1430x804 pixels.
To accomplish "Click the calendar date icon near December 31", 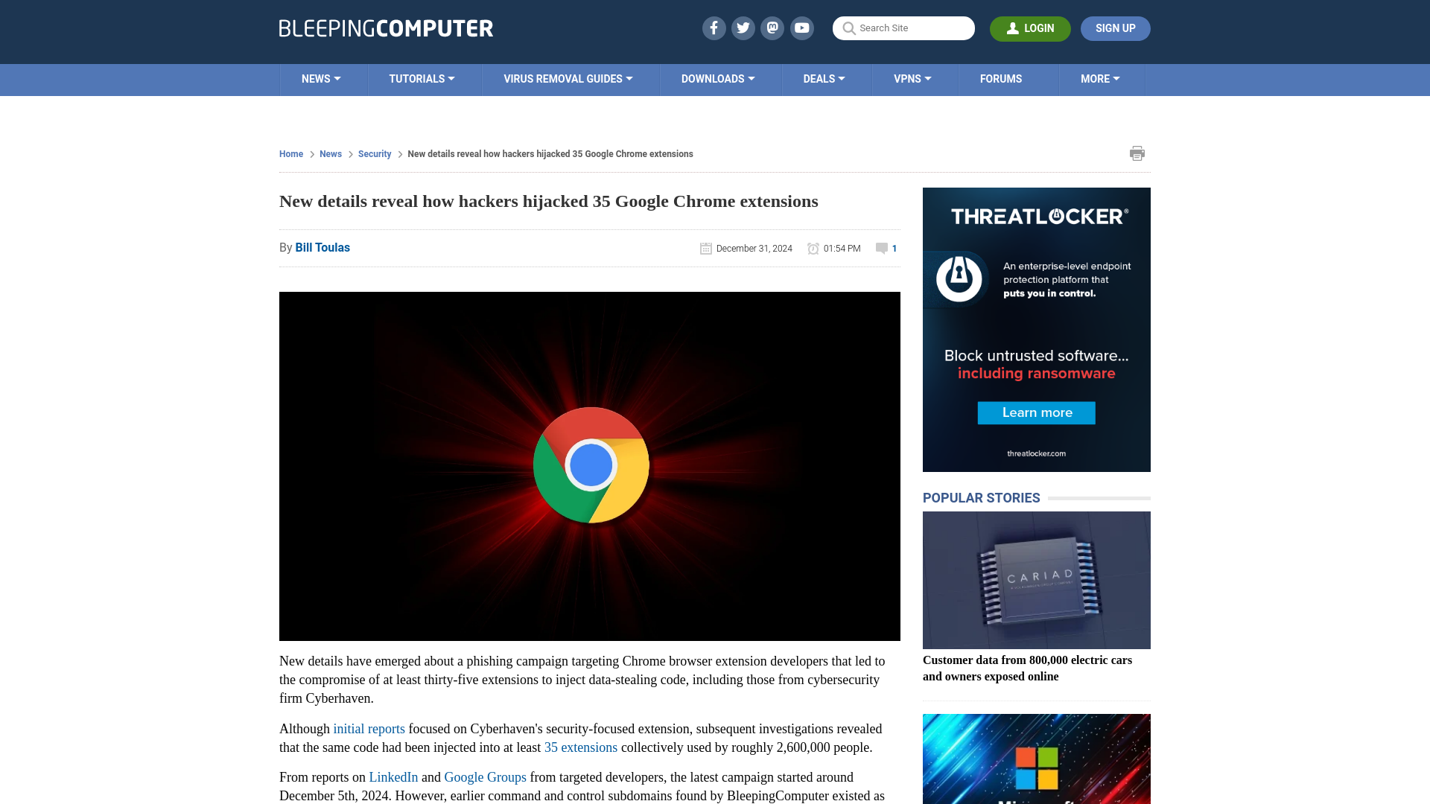I will (x=705, y=247).
